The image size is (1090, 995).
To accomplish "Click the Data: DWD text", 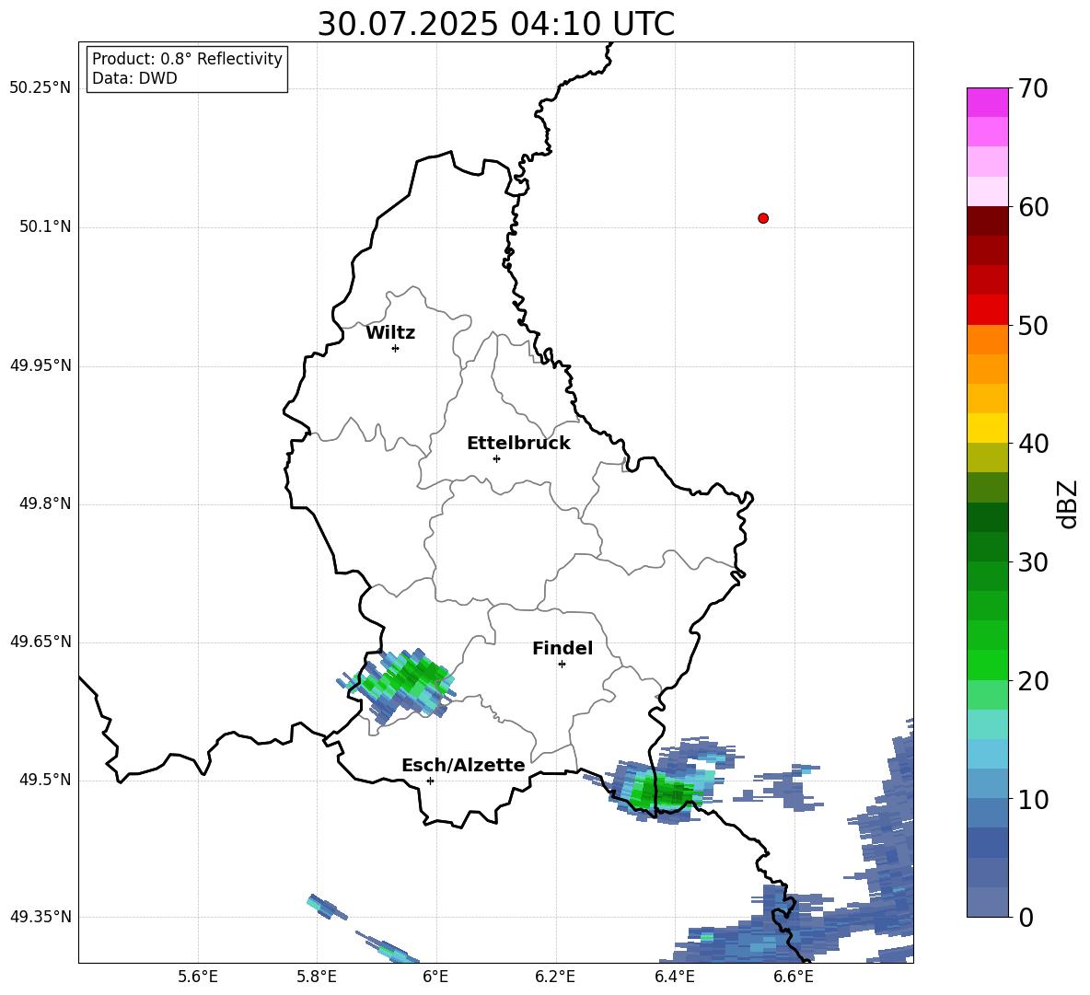I will tap(134, 78).
